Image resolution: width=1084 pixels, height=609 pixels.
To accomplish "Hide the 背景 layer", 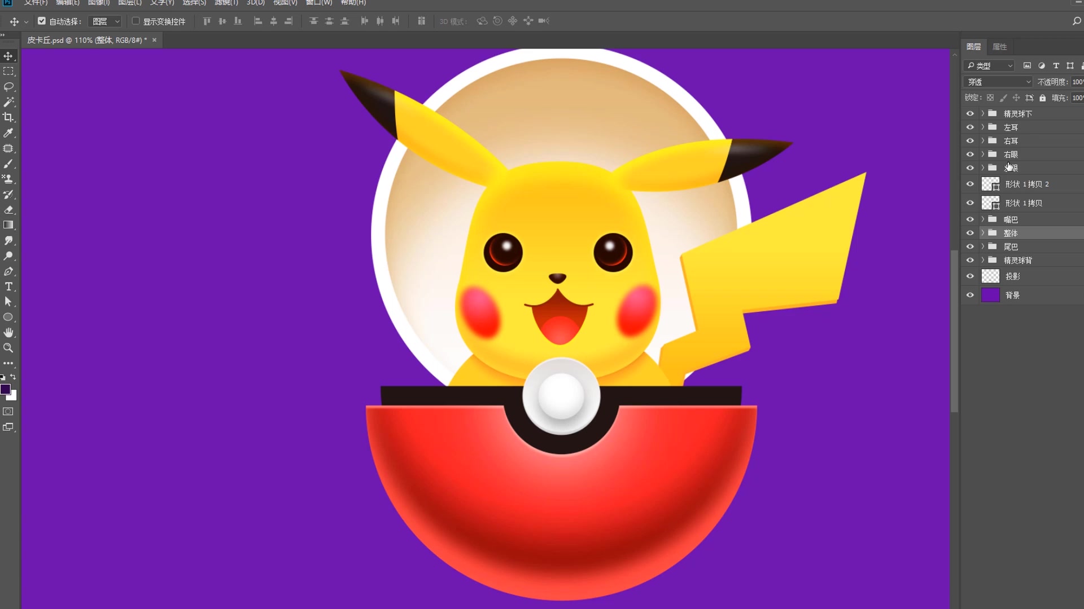I will tap(970, 295).
